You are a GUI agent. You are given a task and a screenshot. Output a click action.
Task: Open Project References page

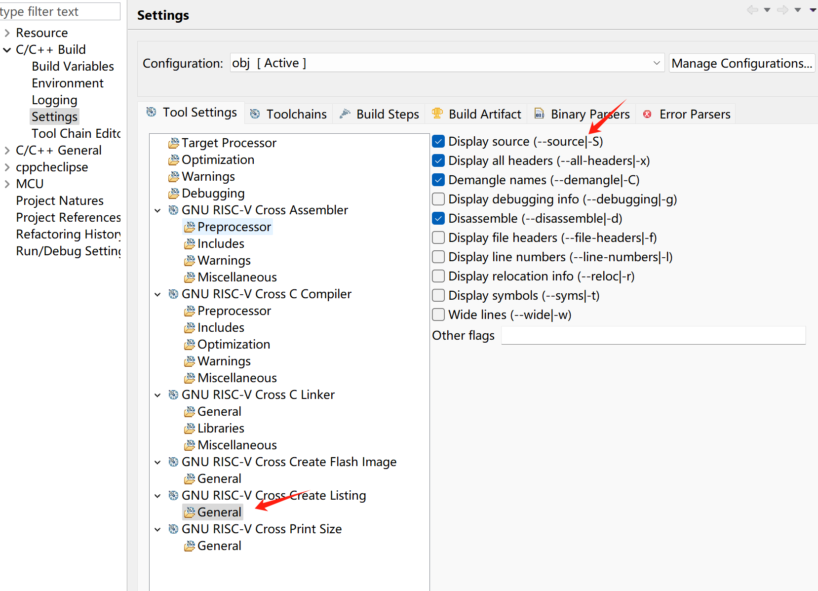point(68,218)
